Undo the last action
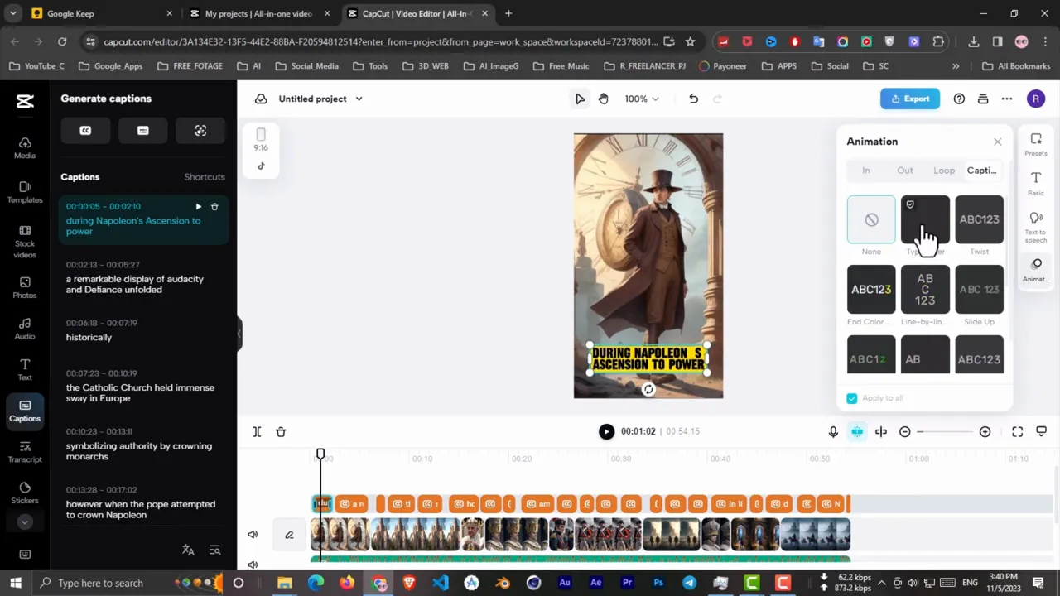1060x596 pixels. coord(693,99)
